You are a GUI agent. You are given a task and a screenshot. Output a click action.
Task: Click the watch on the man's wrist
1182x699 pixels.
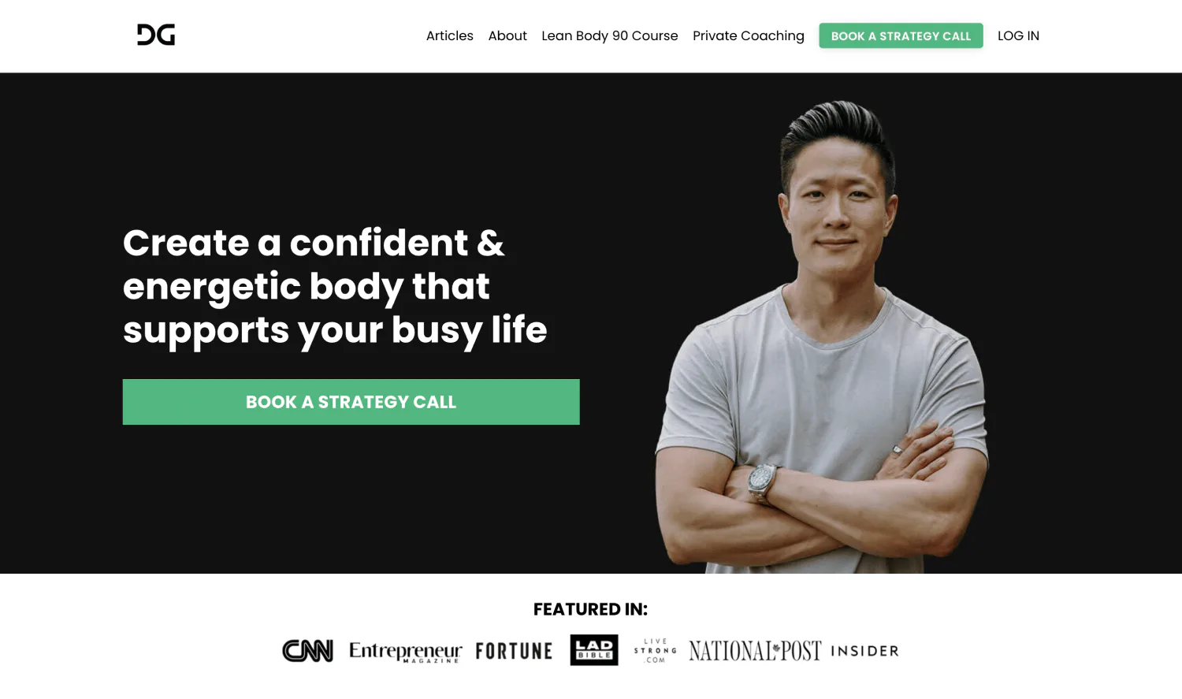762,478
